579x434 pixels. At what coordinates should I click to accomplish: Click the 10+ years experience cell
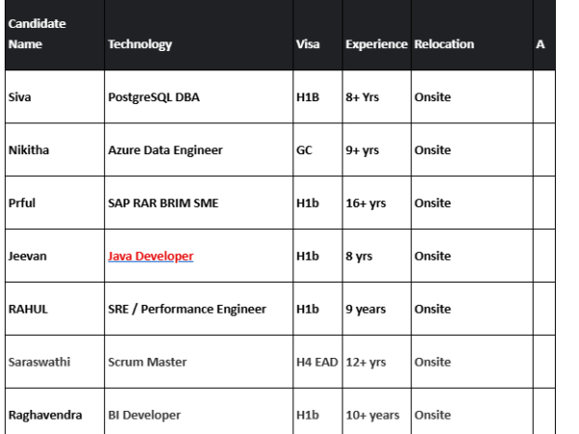(376, 412)
